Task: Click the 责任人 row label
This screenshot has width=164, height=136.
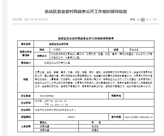Action: point(43,122)
